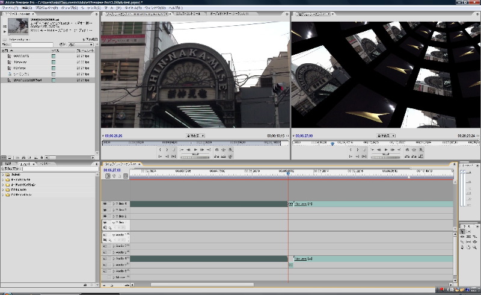Open the File menu

9,8
